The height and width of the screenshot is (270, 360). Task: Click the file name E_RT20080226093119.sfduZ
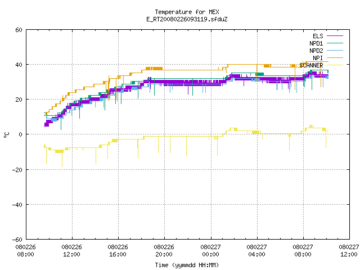point(187,19)
